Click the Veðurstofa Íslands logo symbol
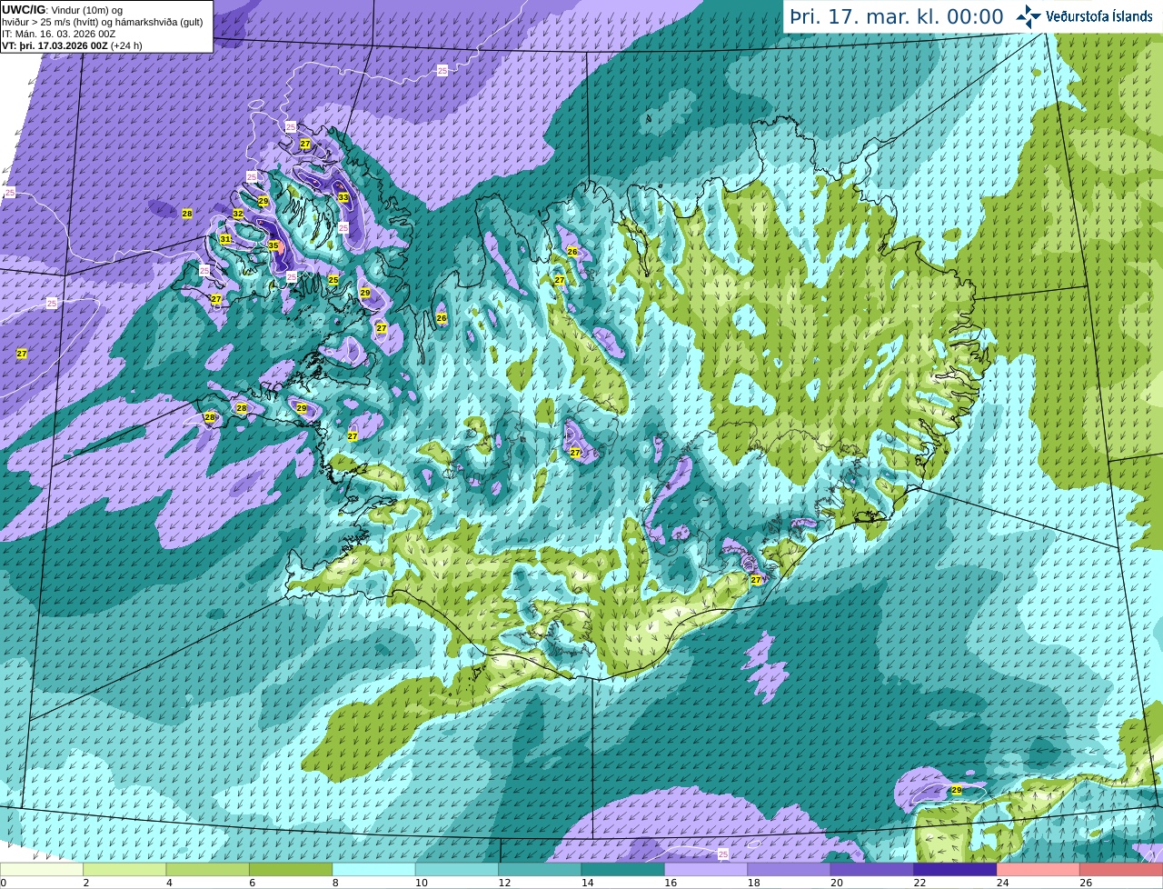This screenshot has width=1163, height=889. (x=1028, y=16)
